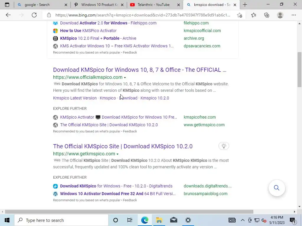Click the scroll down arrow

[299, 207]
